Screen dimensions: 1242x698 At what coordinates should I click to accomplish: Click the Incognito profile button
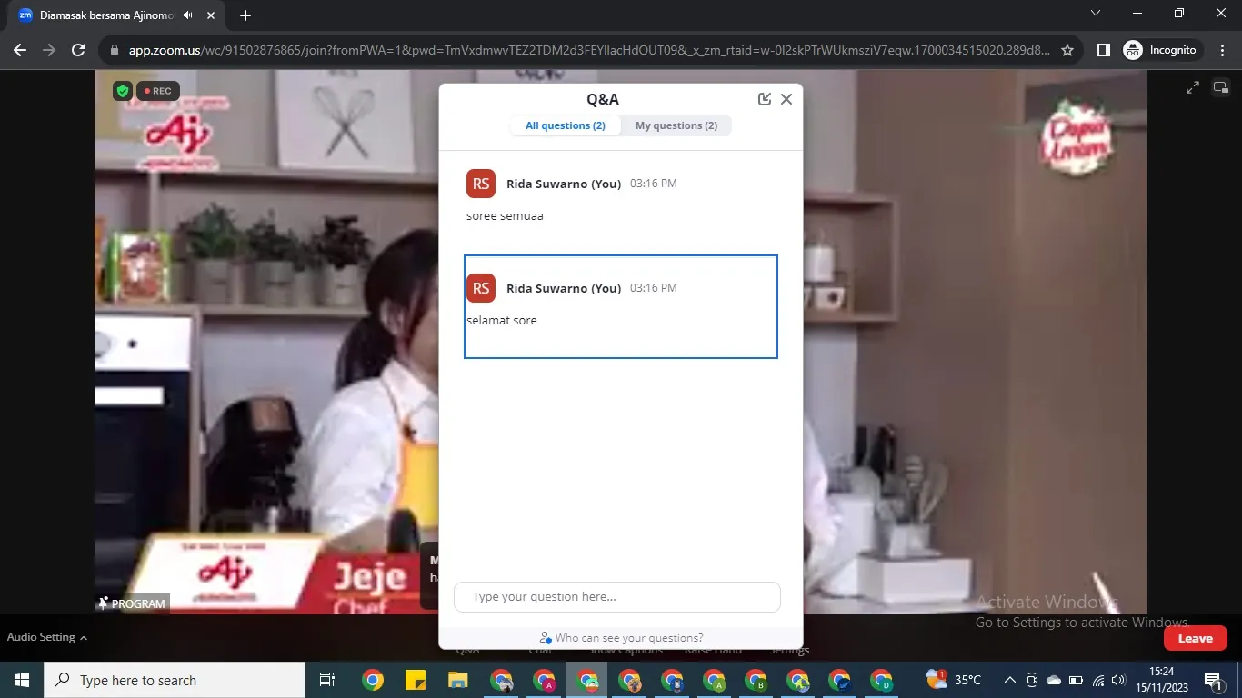pyautogui.click(x=1162, y=50)
